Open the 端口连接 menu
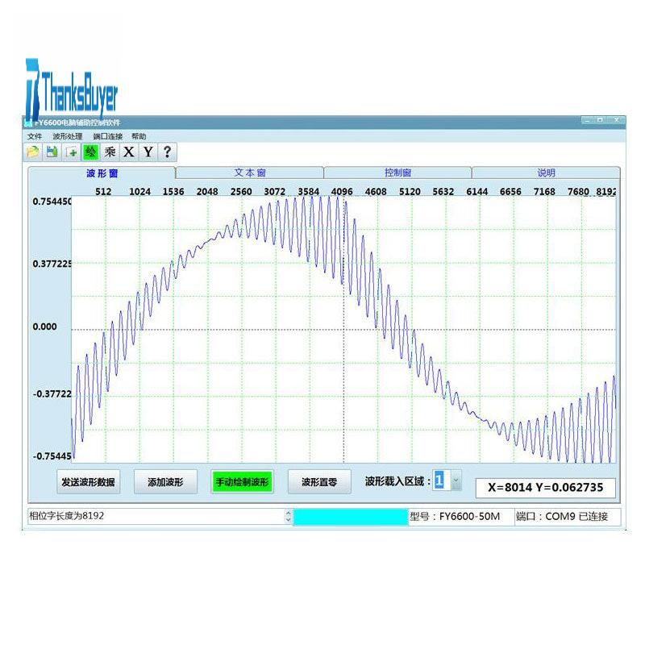The height and width of the screenshot is (645, 645). click(x=107, y=136)
